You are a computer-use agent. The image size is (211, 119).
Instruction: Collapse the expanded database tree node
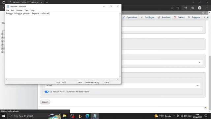[x=2, y=49]
